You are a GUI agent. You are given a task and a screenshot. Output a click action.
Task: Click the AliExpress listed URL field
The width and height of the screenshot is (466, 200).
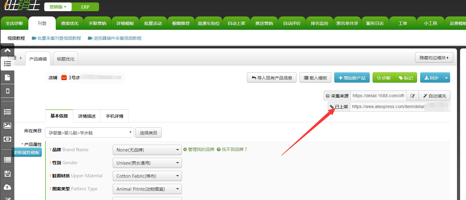[400, 107]
